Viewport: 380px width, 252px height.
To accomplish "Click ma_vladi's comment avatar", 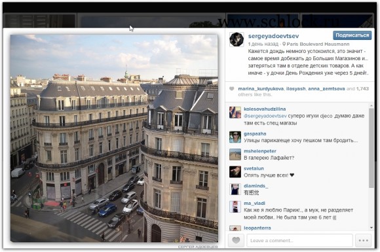I will (235, 207).
